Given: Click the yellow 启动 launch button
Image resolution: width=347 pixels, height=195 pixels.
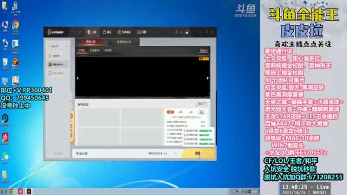Looking at the screenshot, I should click(198, 153).
